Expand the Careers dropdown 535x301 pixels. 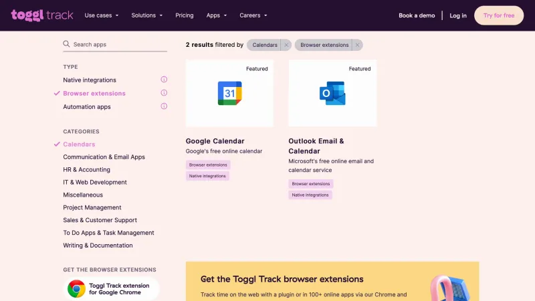pyautogui.click(x=253, y=15)
